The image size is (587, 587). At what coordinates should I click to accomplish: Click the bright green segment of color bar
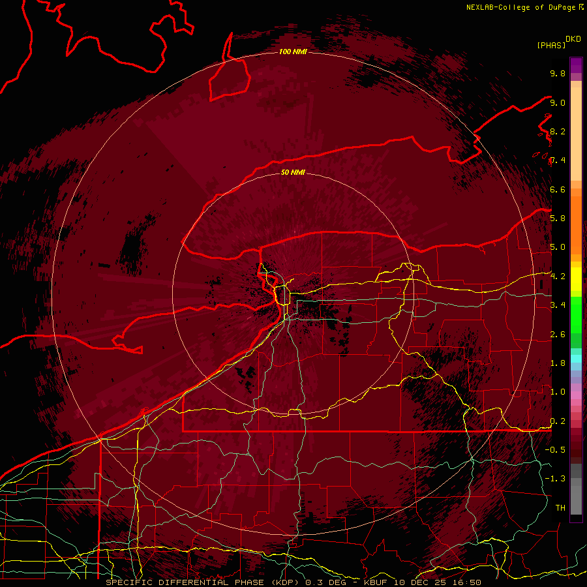[576, 315]
